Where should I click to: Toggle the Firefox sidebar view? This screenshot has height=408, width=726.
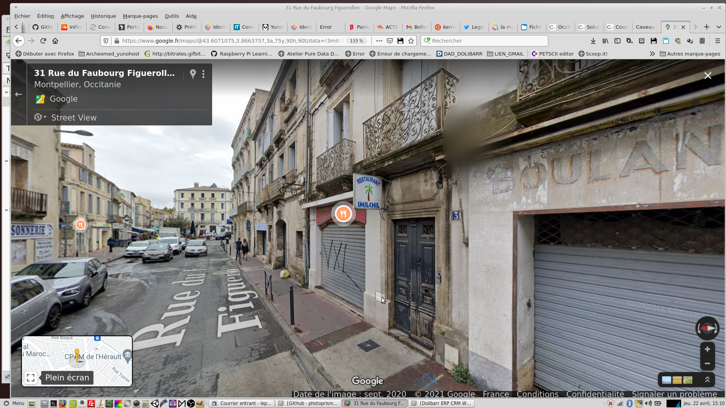[x=617, y=41]
